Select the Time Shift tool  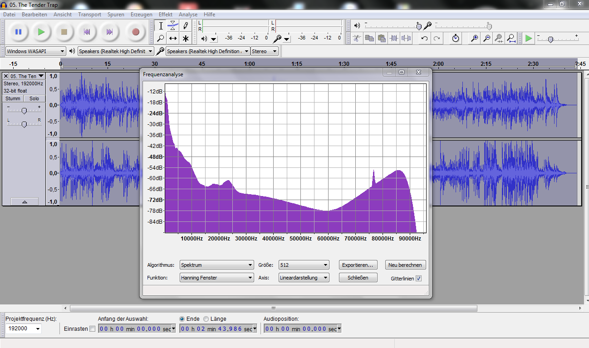pyautogui.click(x=173, y=38)
